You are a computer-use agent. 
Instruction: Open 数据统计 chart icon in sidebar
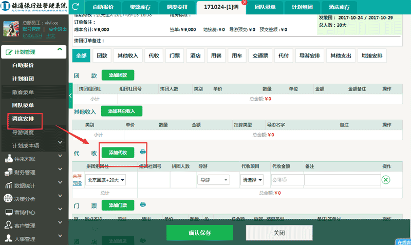click(8, 185)
